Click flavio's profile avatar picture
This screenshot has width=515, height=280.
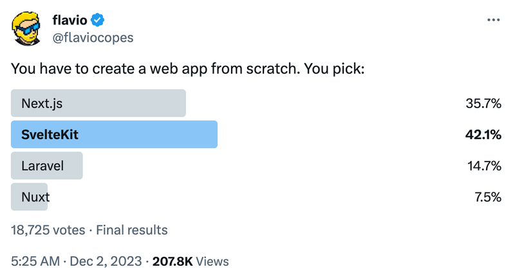26,28
